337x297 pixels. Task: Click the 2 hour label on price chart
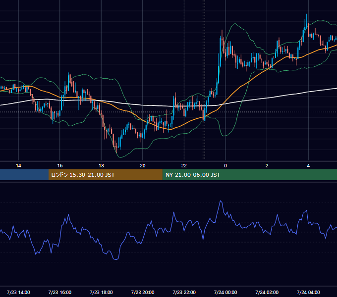(267, 166)
